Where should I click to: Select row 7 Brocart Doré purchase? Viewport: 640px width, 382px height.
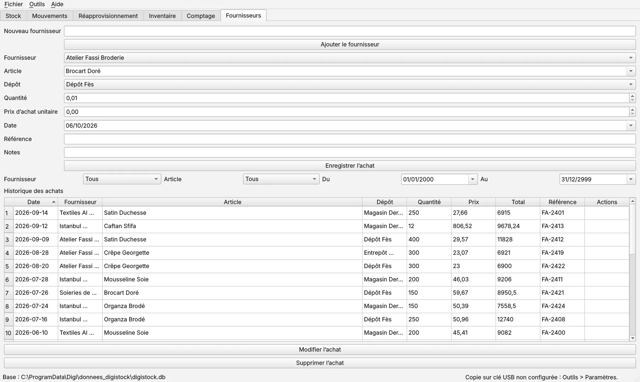tap(316, 293)
